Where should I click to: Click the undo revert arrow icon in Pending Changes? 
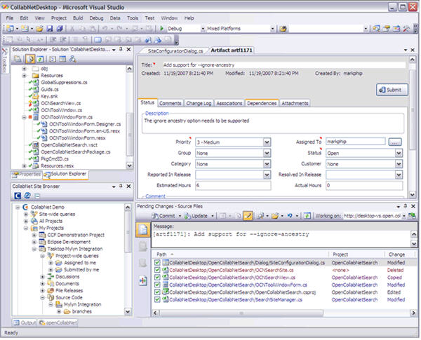(290, 216)
